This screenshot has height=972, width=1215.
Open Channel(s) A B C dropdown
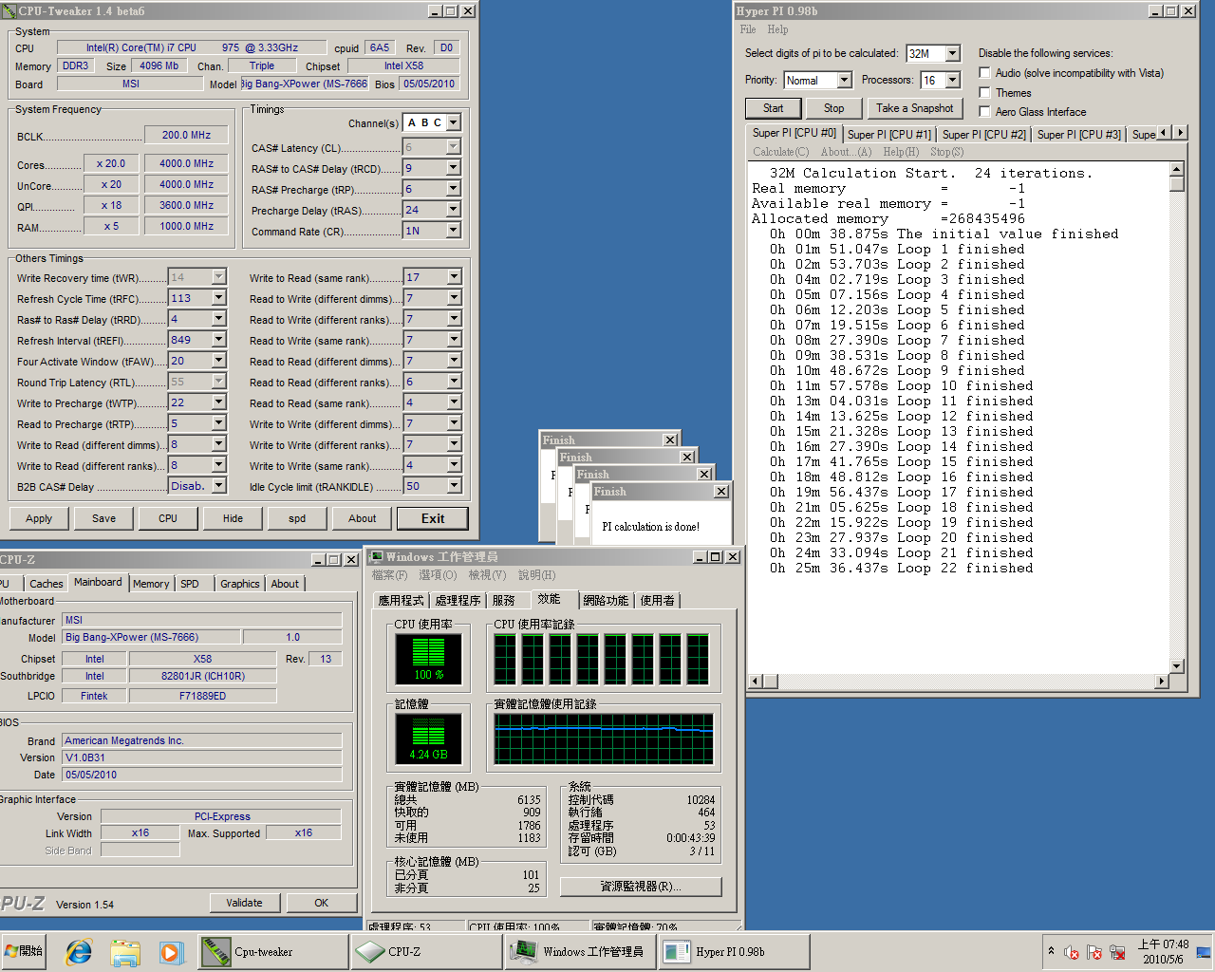pyautogui.click(x=453, y=122)
